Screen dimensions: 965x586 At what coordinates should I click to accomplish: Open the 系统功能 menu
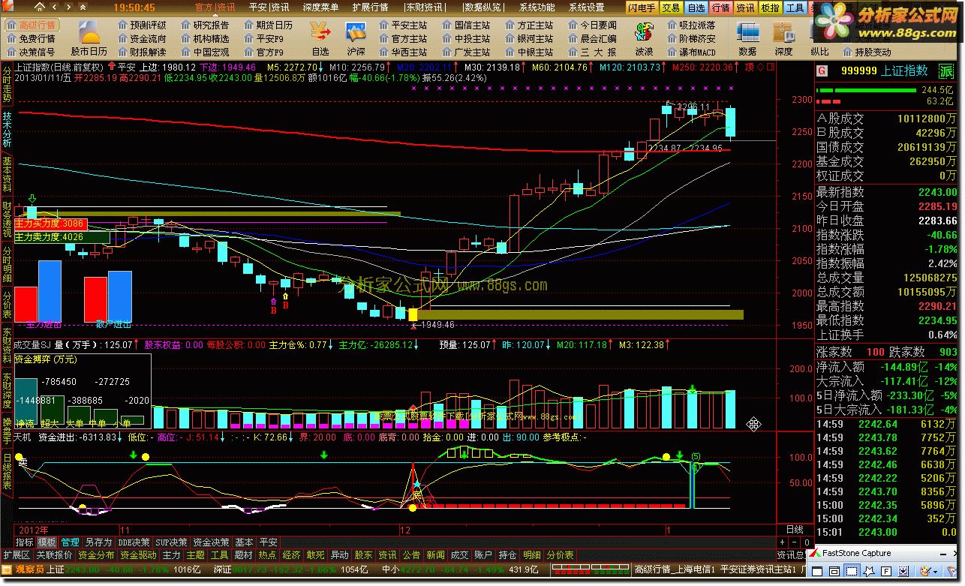(537, 8)
